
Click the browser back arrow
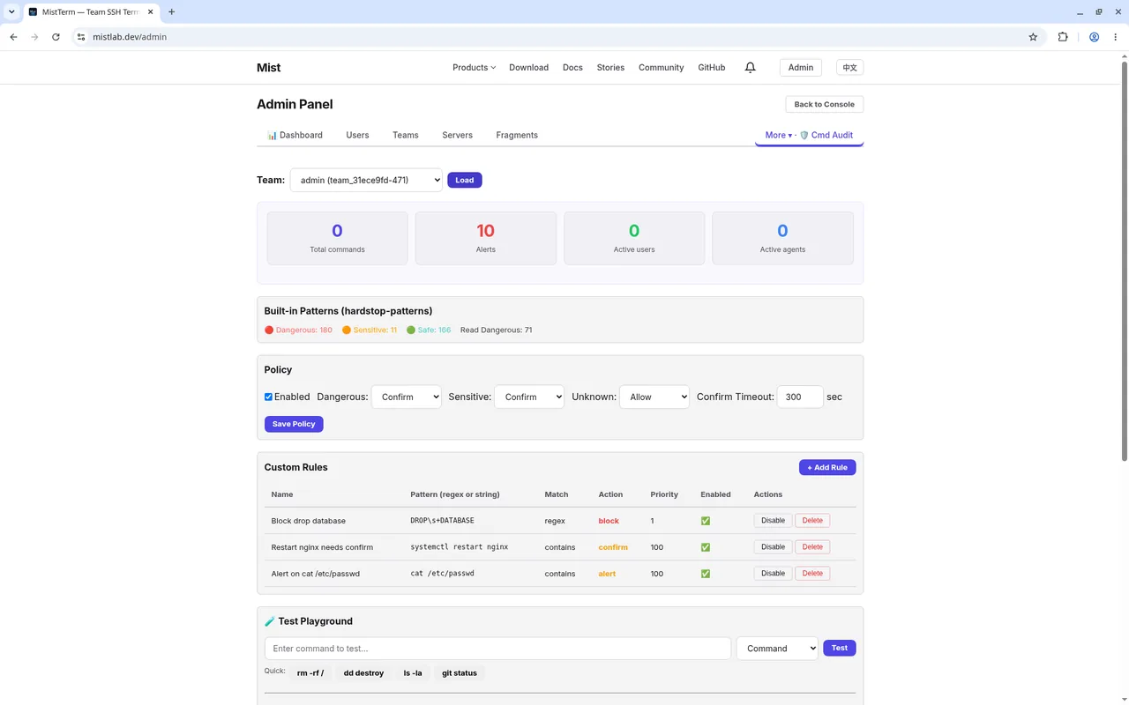click(13, 37)
